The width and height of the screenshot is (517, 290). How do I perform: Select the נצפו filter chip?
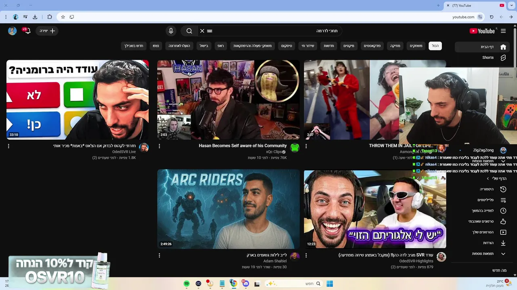pyautogui.click(x=156, y=46)
